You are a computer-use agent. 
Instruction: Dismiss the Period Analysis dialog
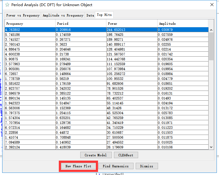pos(147,166)
